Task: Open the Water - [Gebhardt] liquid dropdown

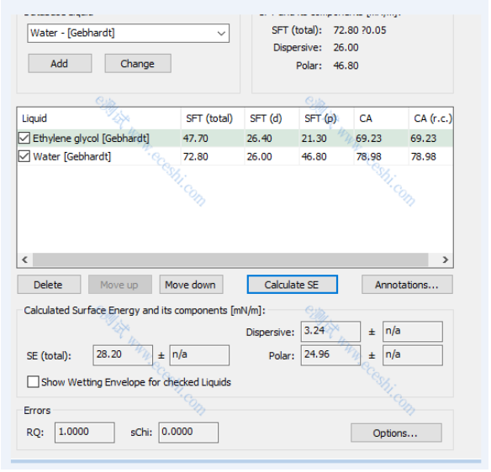Action: click(x=128, y=33)
